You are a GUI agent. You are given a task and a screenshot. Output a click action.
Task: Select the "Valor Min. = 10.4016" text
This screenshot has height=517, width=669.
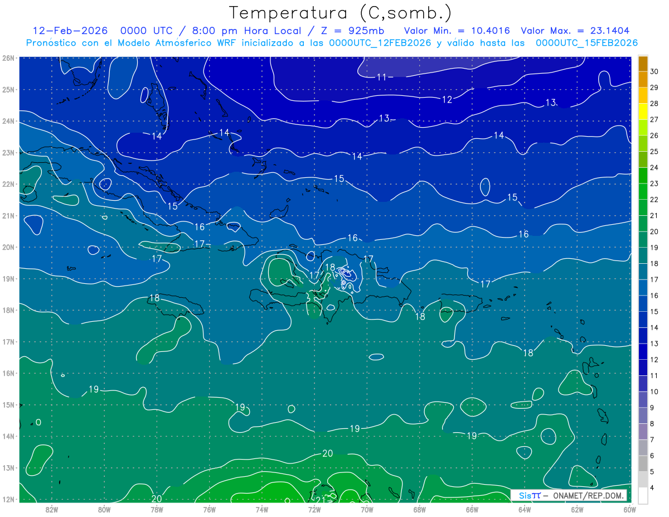pos(458,31)
